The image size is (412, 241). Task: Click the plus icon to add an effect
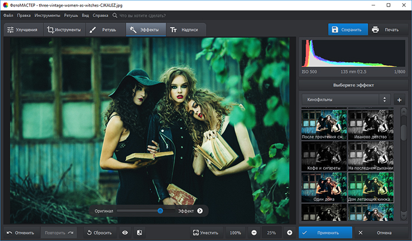(x=399, y=100)
